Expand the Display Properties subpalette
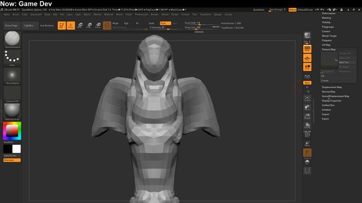362x203 pixels. point(331,100)
